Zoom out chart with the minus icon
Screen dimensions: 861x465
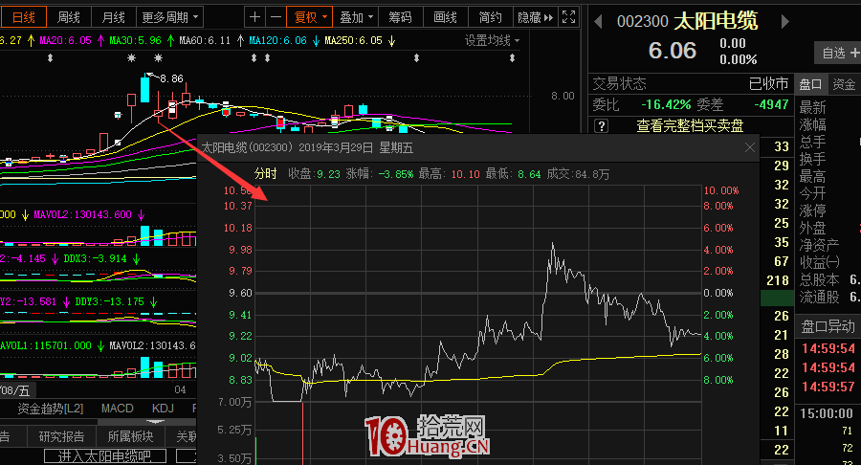(x=276, y=17)
